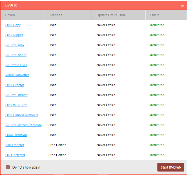Image resolution: width=187 pixels, height=175 pixels.
Task: Open the HD Decrypter link
Action: click(15, 155)
